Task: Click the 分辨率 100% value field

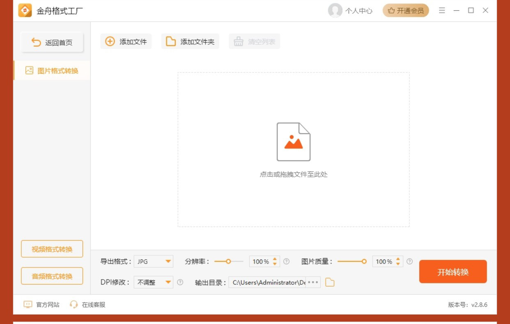Action: click(x=260, y=262)
